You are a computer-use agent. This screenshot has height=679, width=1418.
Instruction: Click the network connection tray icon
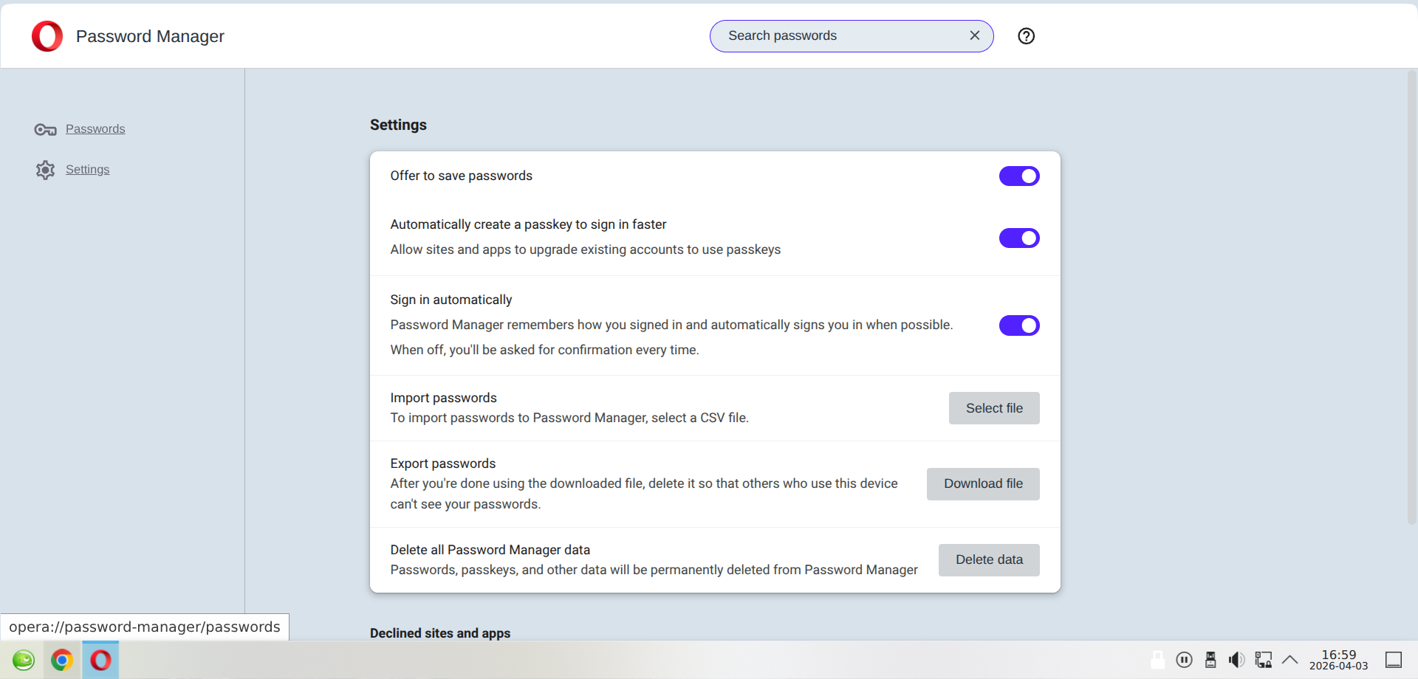[x=1264, y=659]
